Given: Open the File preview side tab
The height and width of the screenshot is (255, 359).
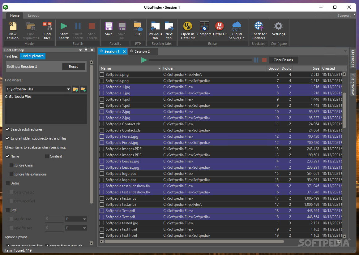Looking at the screenshot, I should click(353, 84).
